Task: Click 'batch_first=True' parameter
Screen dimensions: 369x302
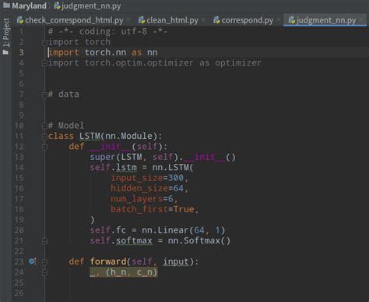Action: [153, 209]
